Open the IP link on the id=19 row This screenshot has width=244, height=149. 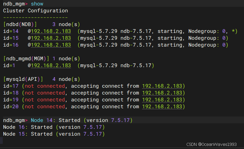click(x=162, y=100)
